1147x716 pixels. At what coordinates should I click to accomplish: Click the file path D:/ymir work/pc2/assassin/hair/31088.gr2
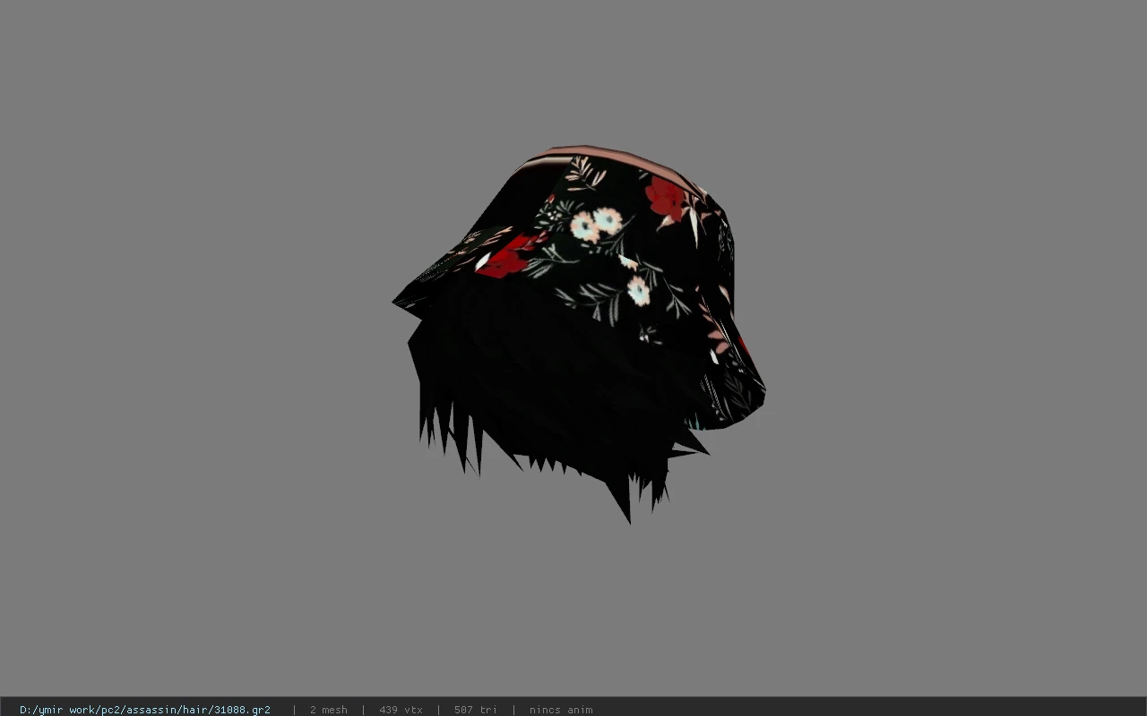click(145, 710)
